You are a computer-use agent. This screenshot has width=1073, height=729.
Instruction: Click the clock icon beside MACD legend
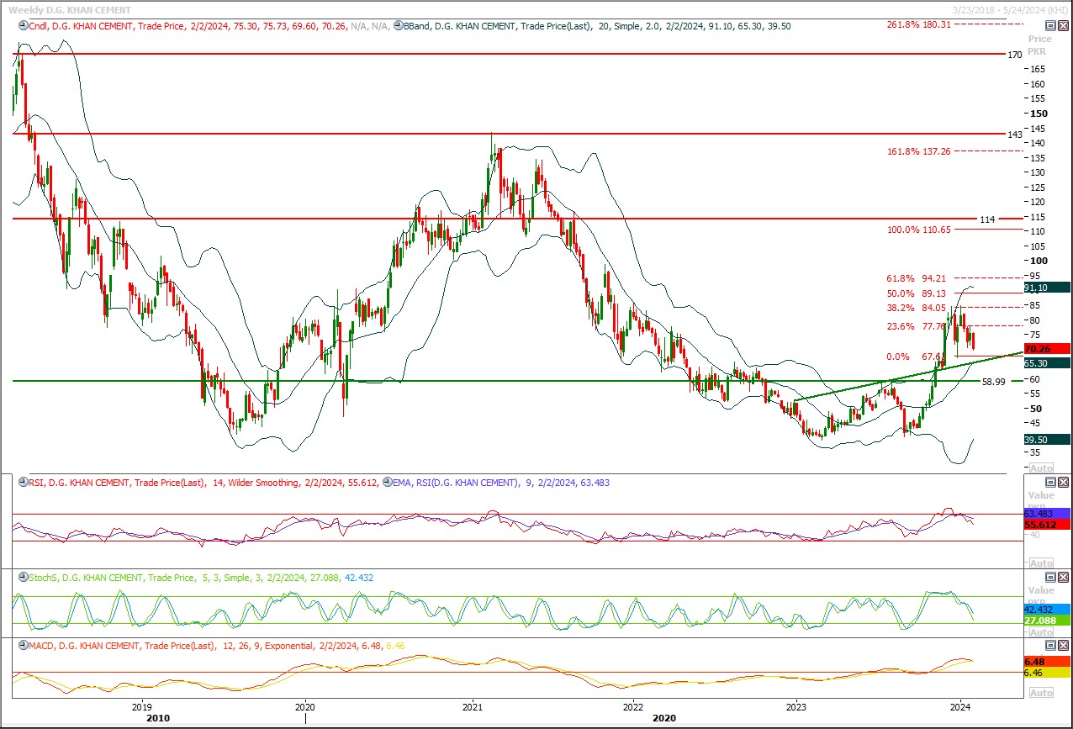23,646
